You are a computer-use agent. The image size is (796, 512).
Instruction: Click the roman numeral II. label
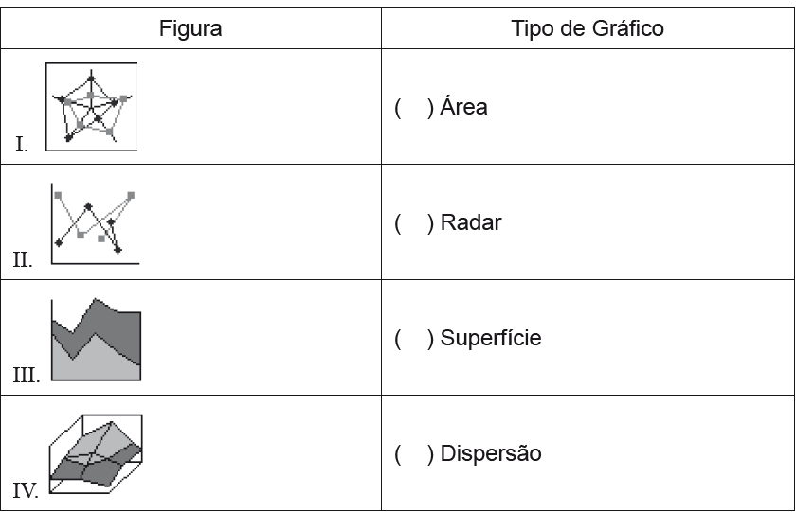click(x=23, y=260)
